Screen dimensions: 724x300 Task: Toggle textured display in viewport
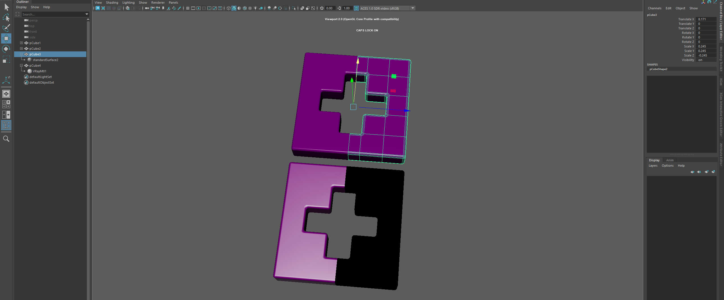tap(250, 8)
